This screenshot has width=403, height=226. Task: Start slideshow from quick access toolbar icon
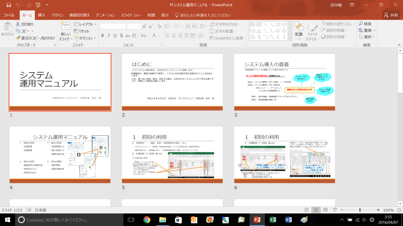[38, 5]
